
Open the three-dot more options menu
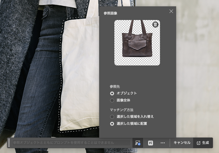[163, 143]
